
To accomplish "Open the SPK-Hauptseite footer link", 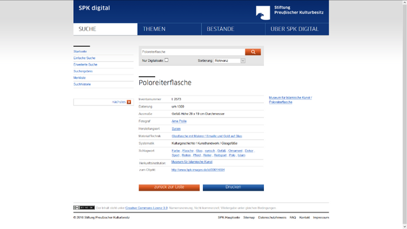I will pos(229,218).
